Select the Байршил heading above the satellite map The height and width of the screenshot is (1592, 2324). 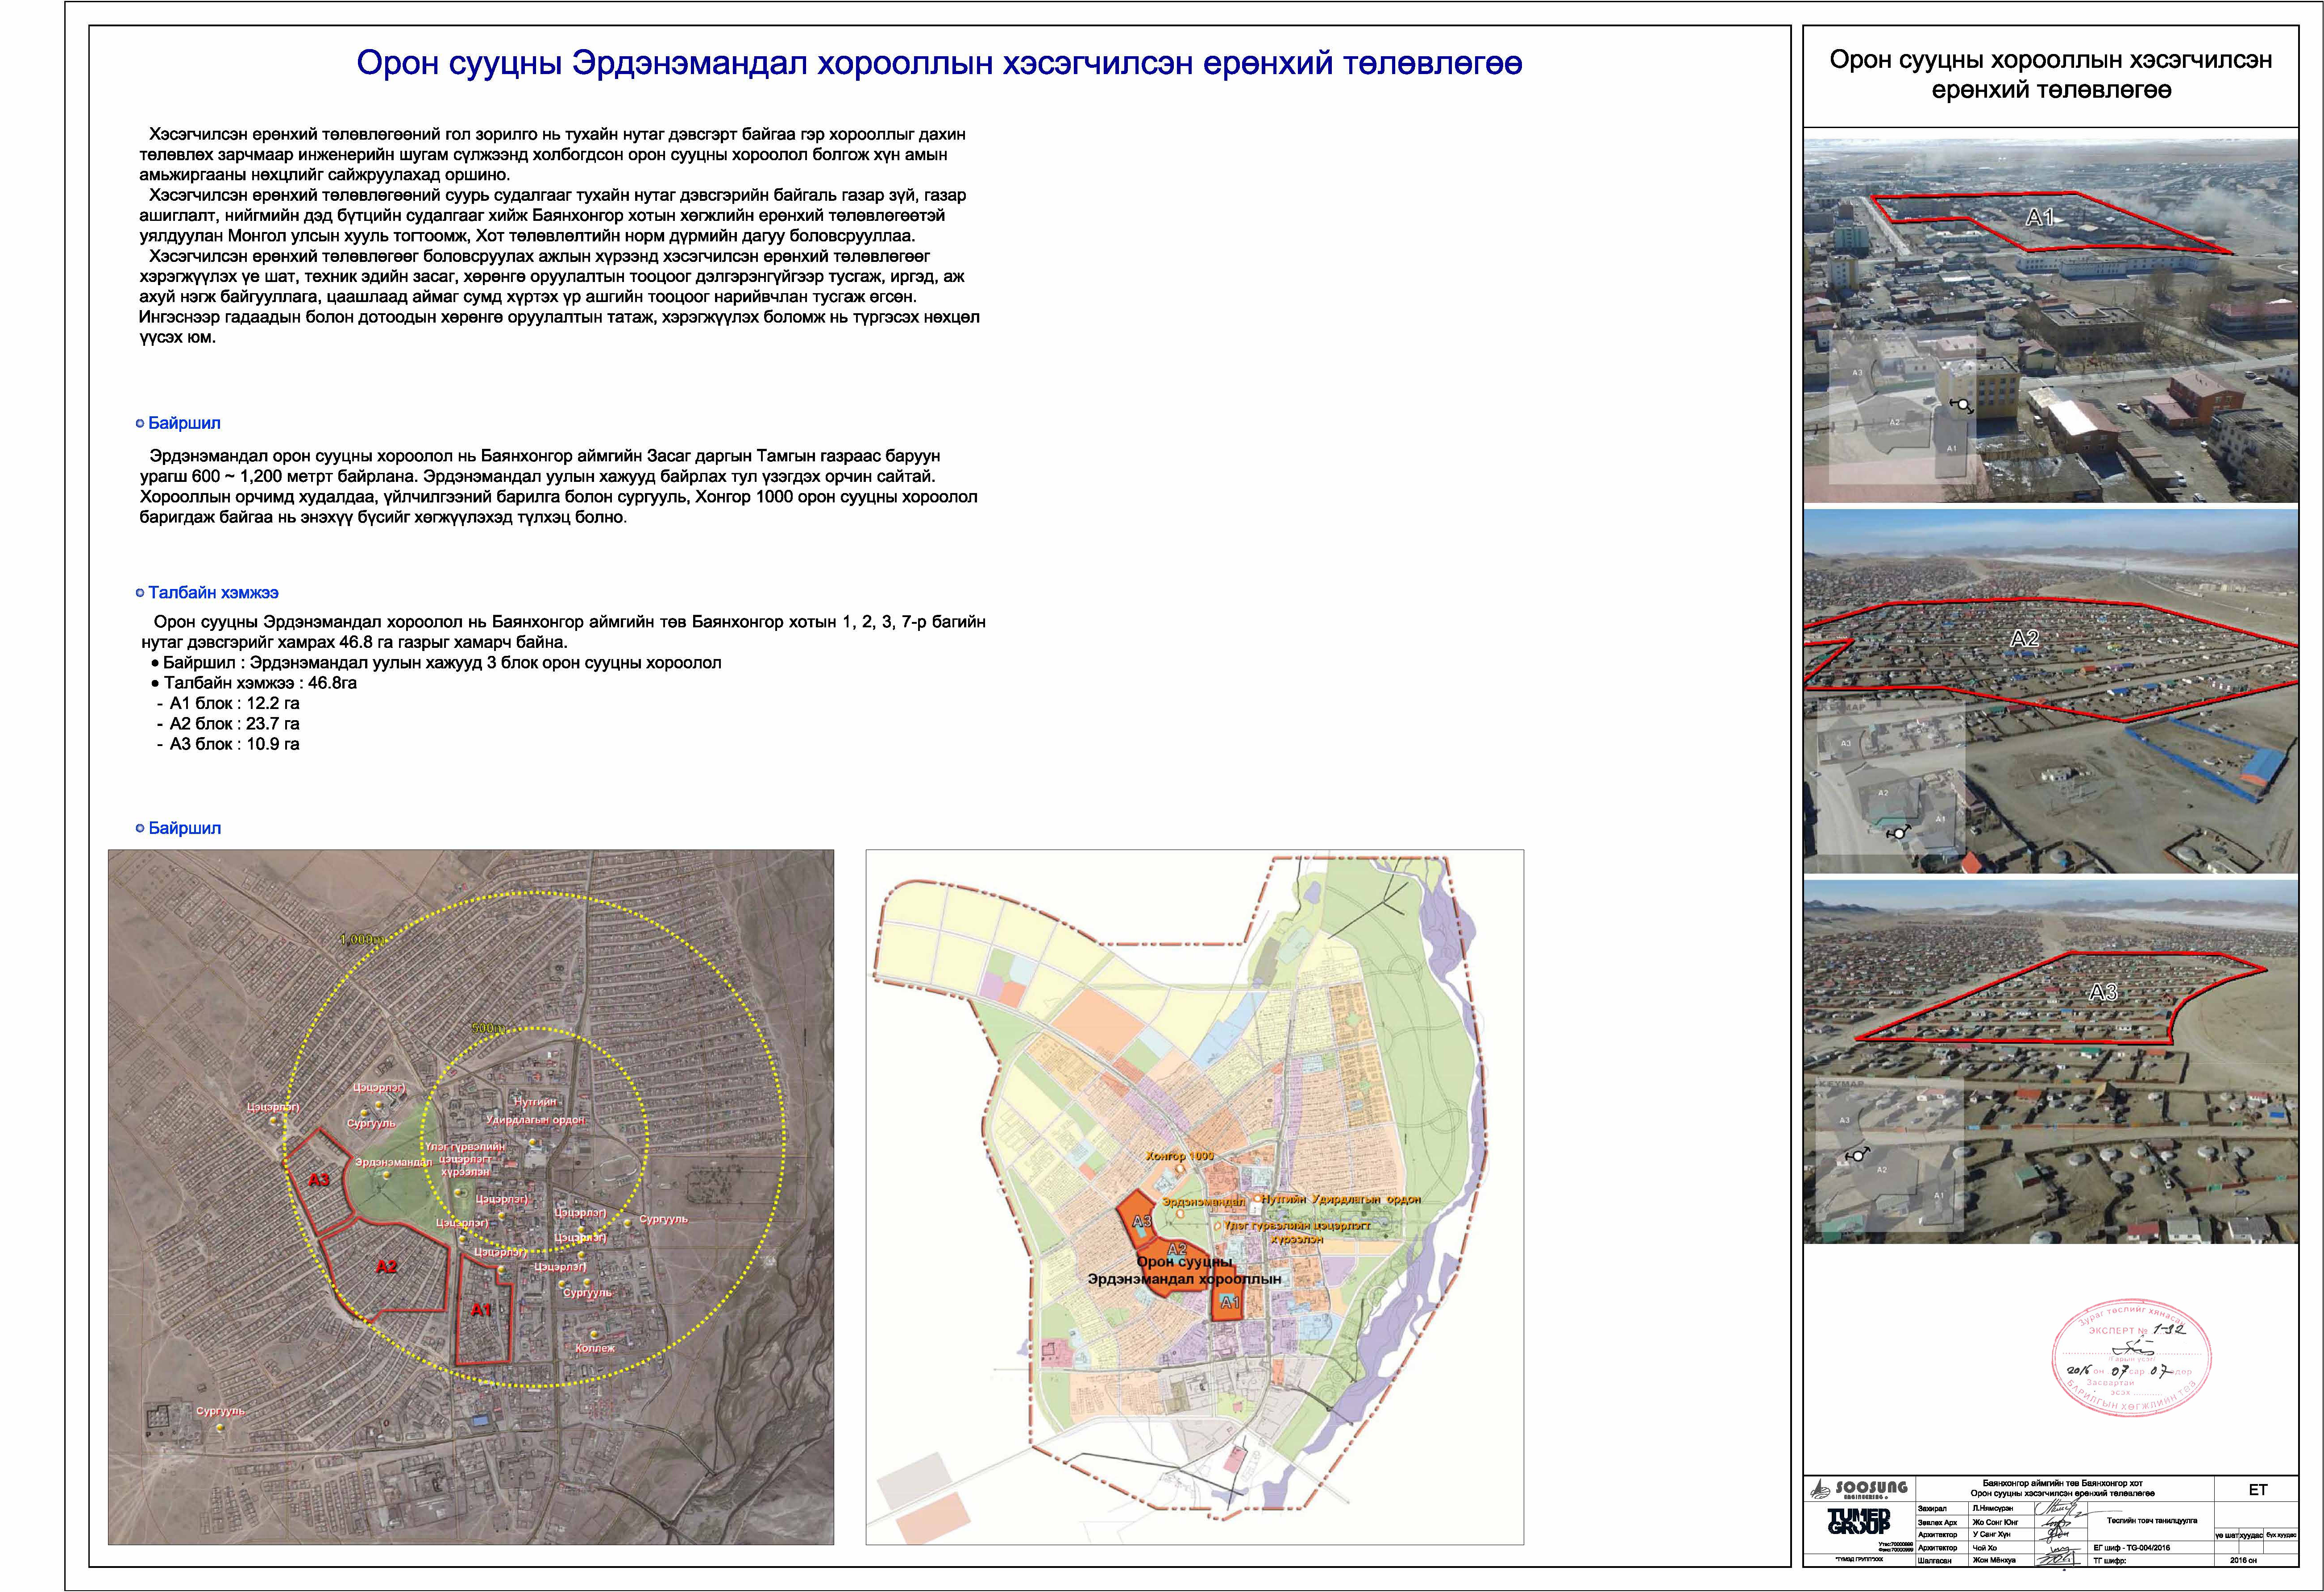coord(185,828)
